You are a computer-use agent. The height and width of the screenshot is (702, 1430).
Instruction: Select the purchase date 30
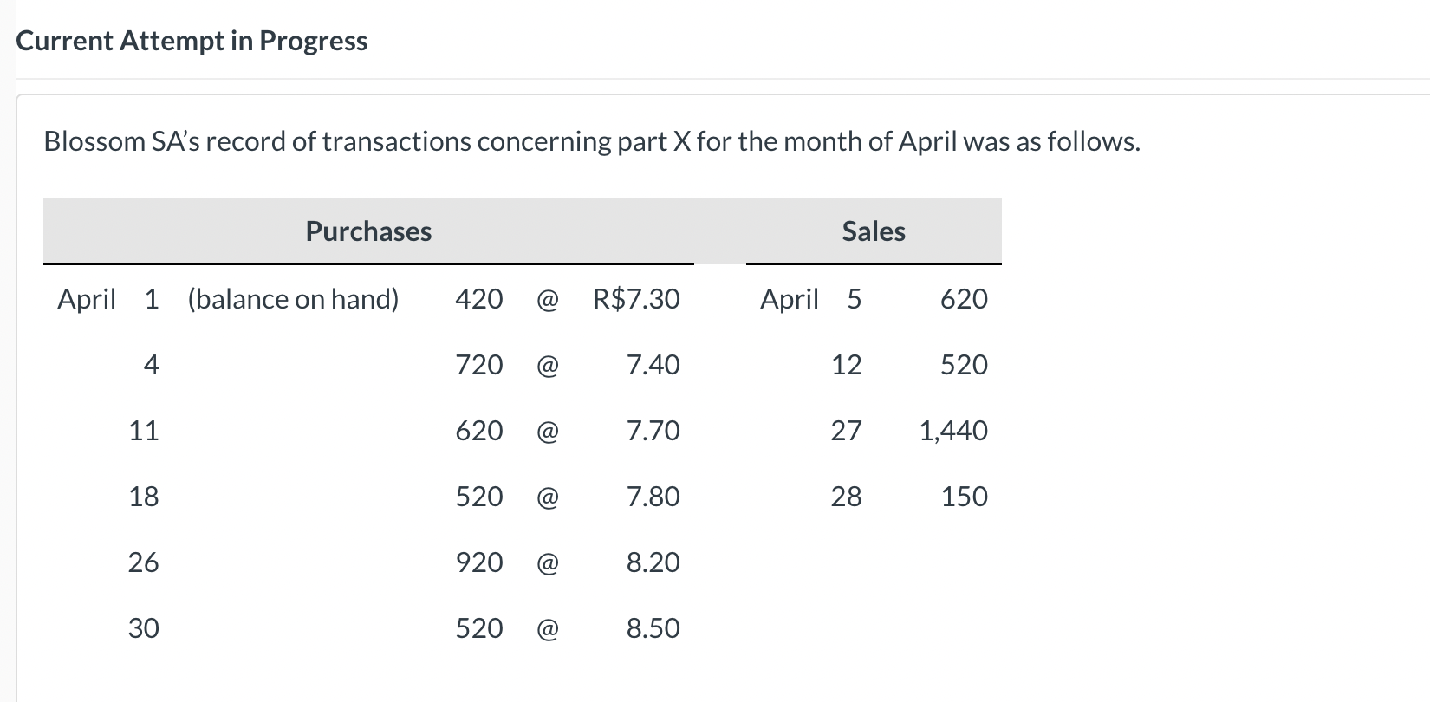(x=144, y=628)
